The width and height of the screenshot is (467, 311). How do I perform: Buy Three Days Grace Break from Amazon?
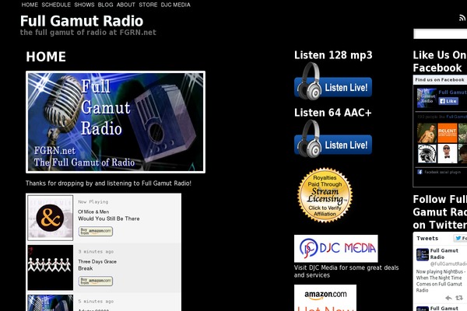[x=96, y=281]
